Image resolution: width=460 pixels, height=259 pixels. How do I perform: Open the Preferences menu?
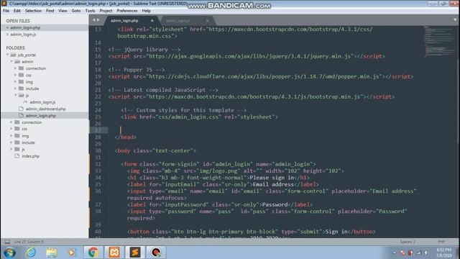(x=127, y=11)
